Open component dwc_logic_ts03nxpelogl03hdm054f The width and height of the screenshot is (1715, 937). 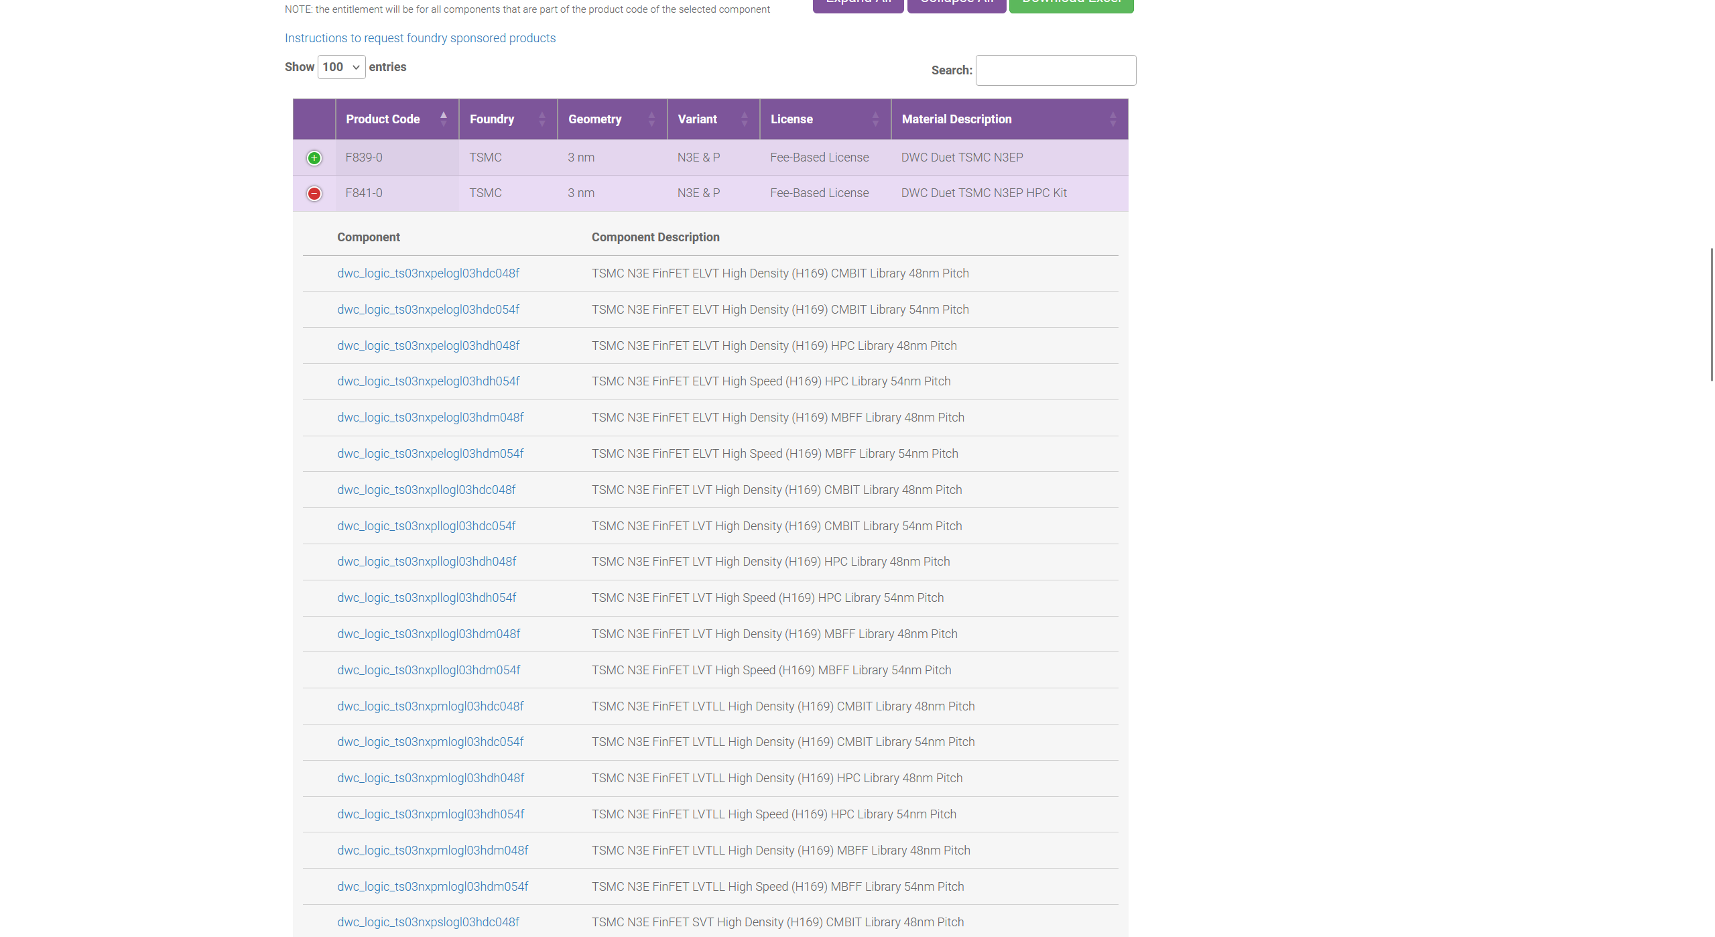(430, 454)
